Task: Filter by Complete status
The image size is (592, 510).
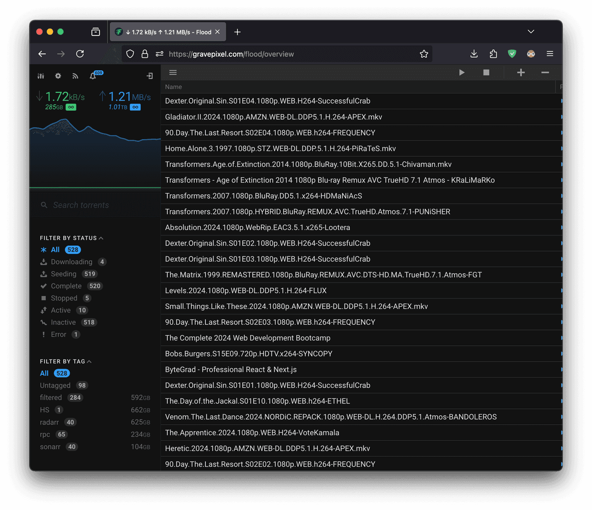Action: point(71,286)
